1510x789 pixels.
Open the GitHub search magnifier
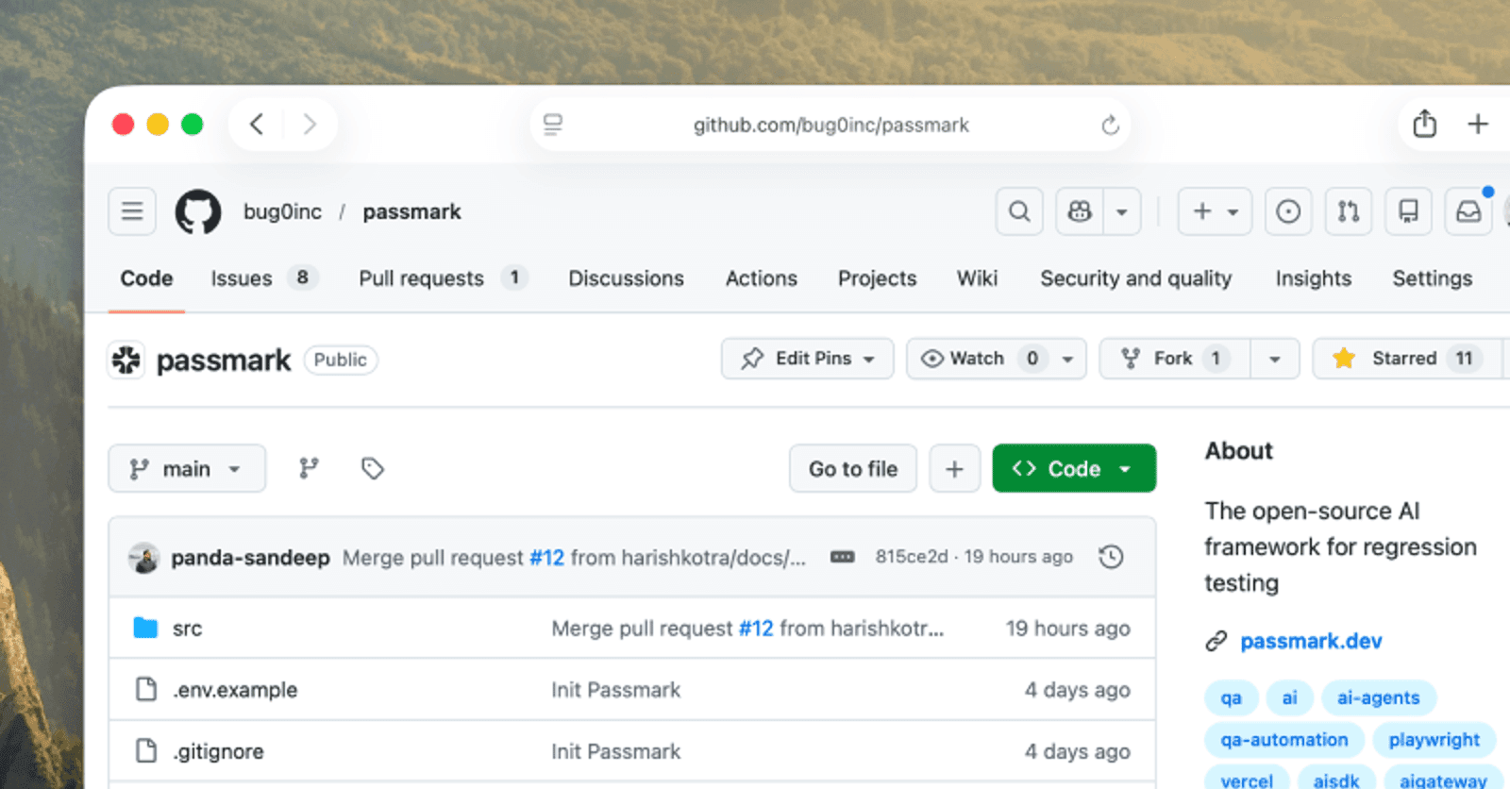pos(1019,211)
